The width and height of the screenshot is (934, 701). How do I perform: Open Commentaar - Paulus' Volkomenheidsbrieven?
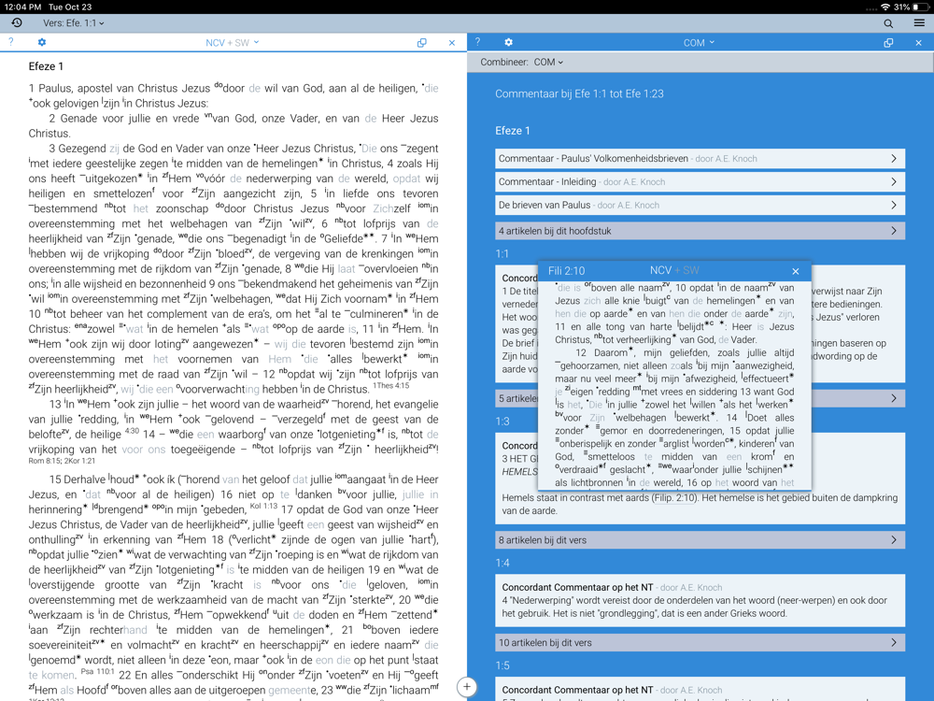pyautogui.click(x=700, y=159)
